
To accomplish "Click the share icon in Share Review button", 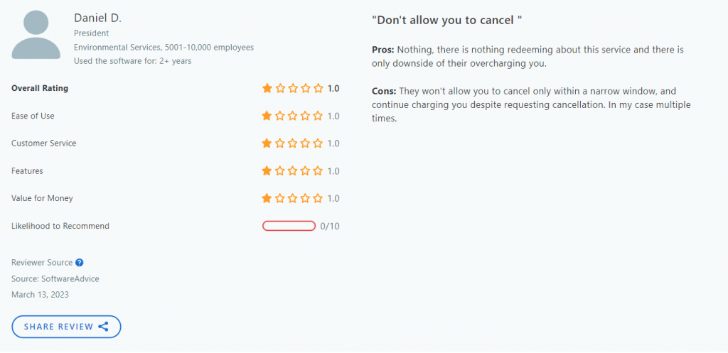I will [x=104, y=327].
